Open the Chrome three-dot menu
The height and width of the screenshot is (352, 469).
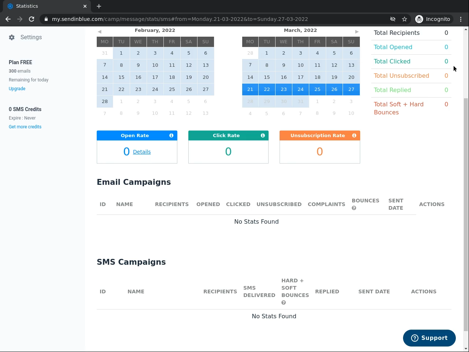coord(461,19)
